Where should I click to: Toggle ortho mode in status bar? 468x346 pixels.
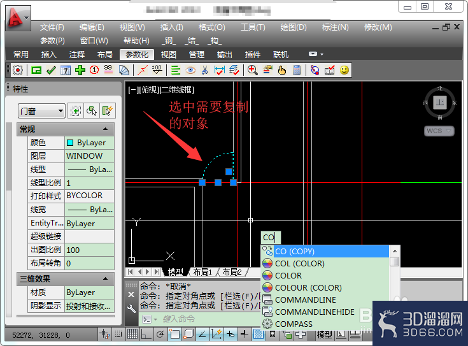point(146,334)
